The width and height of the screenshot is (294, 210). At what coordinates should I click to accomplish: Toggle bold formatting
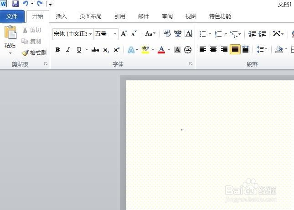point(57,50)
